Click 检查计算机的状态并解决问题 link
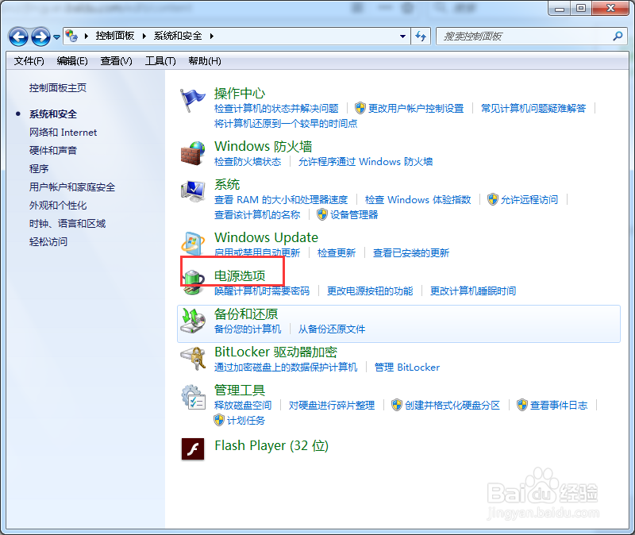This screenshot has height=535, width=635. point(276,109)
